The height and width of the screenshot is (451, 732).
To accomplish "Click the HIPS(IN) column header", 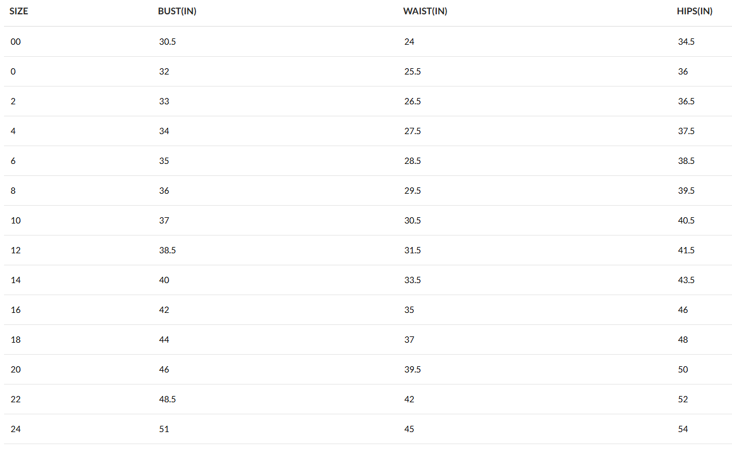I will tap(695, 11).
